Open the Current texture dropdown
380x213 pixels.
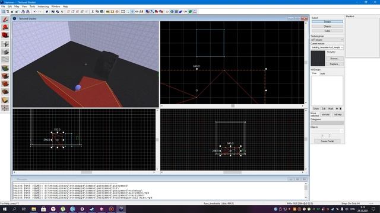click(x=327, y=47)
